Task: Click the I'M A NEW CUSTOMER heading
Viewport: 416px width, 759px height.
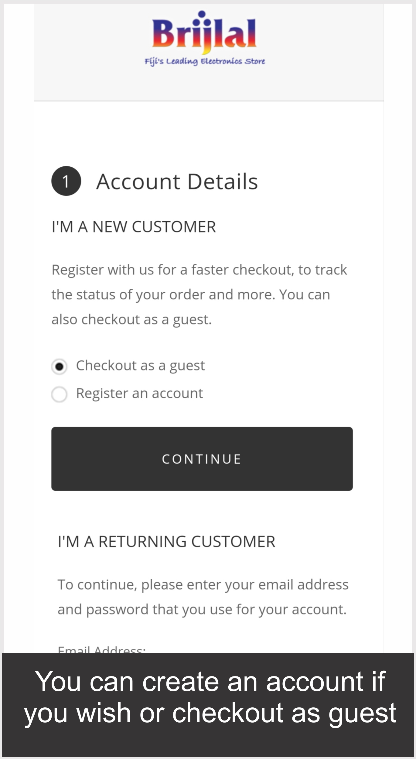Action: (x=134, y=227)
